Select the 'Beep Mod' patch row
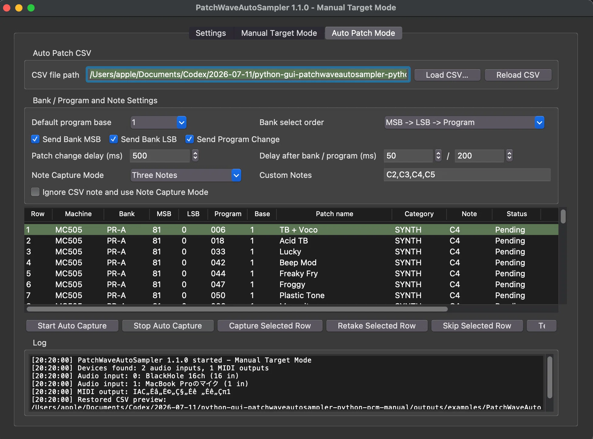This screenshot has height=439, width=593. click(291, 263)
